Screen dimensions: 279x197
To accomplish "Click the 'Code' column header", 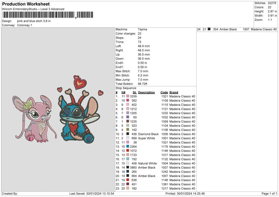I will [164, 92].
